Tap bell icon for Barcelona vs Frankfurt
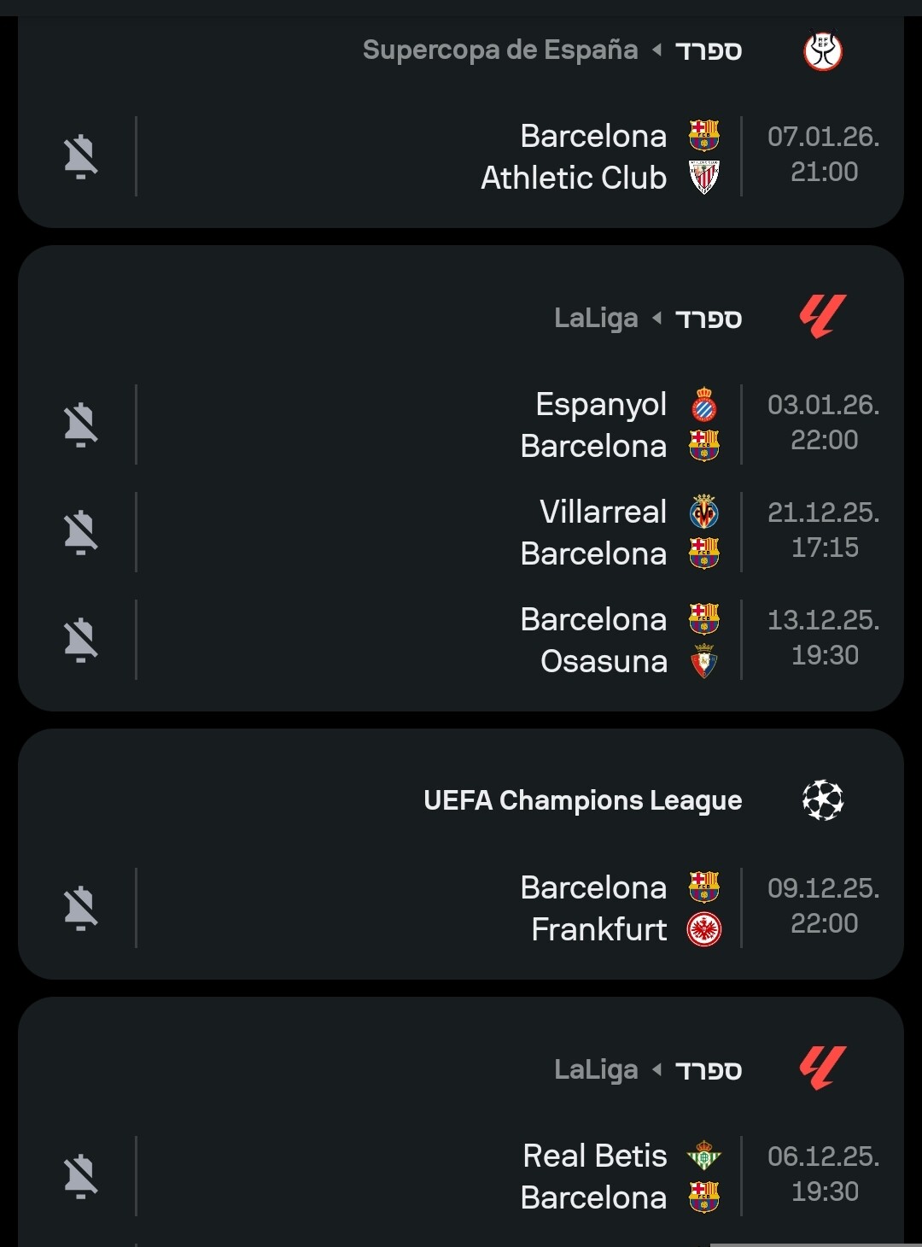 [x=81, y=908]
